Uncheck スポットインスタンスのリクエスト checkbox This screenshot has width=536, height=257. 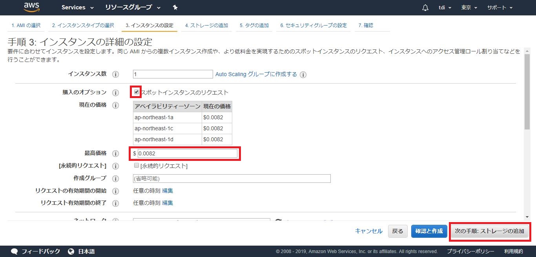pyautogui.click(x=136, y=92)
